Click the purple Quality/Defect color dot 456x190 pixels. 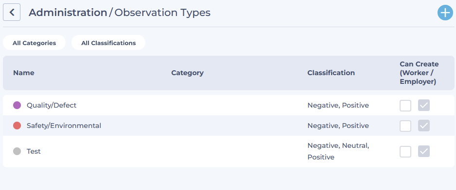(x=17, y=105)
